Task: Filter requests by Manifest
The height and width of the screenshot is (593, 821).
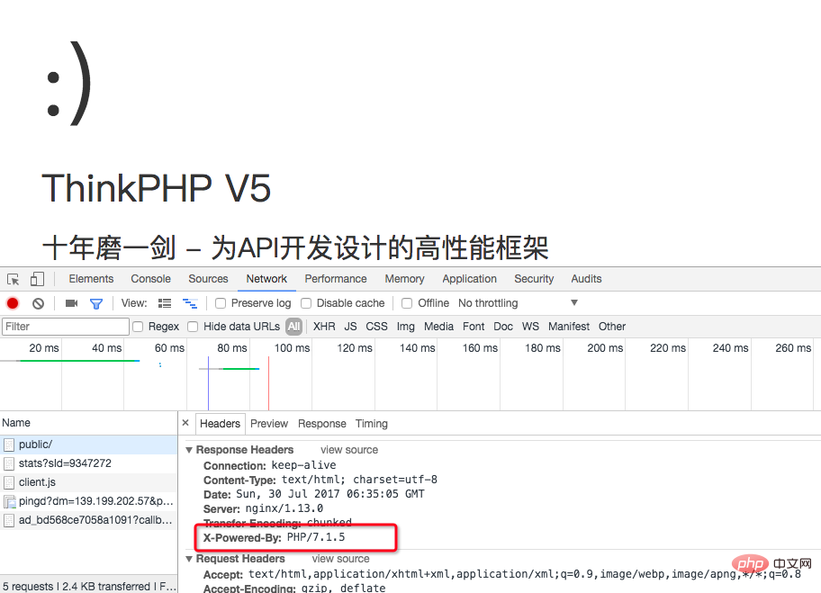Action: (x=569, y=327)
